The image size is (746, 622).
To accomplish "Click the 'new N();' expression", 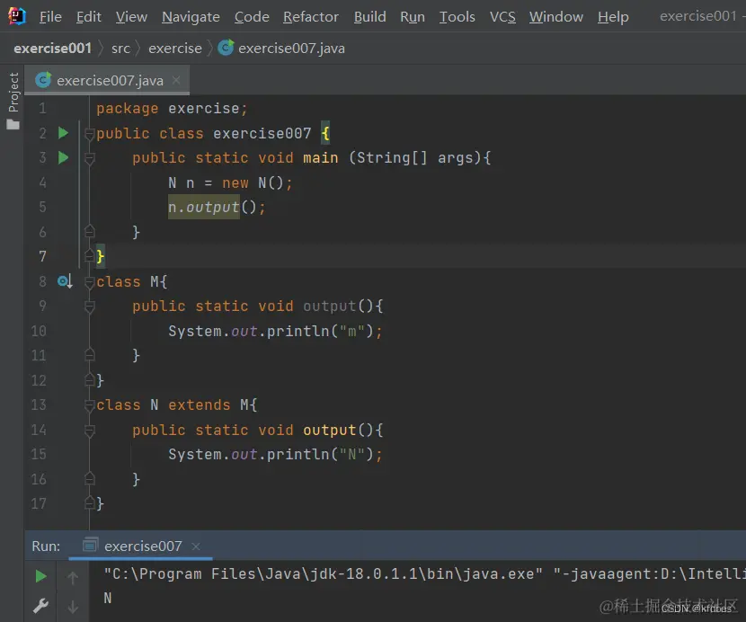I will (257, 182).
